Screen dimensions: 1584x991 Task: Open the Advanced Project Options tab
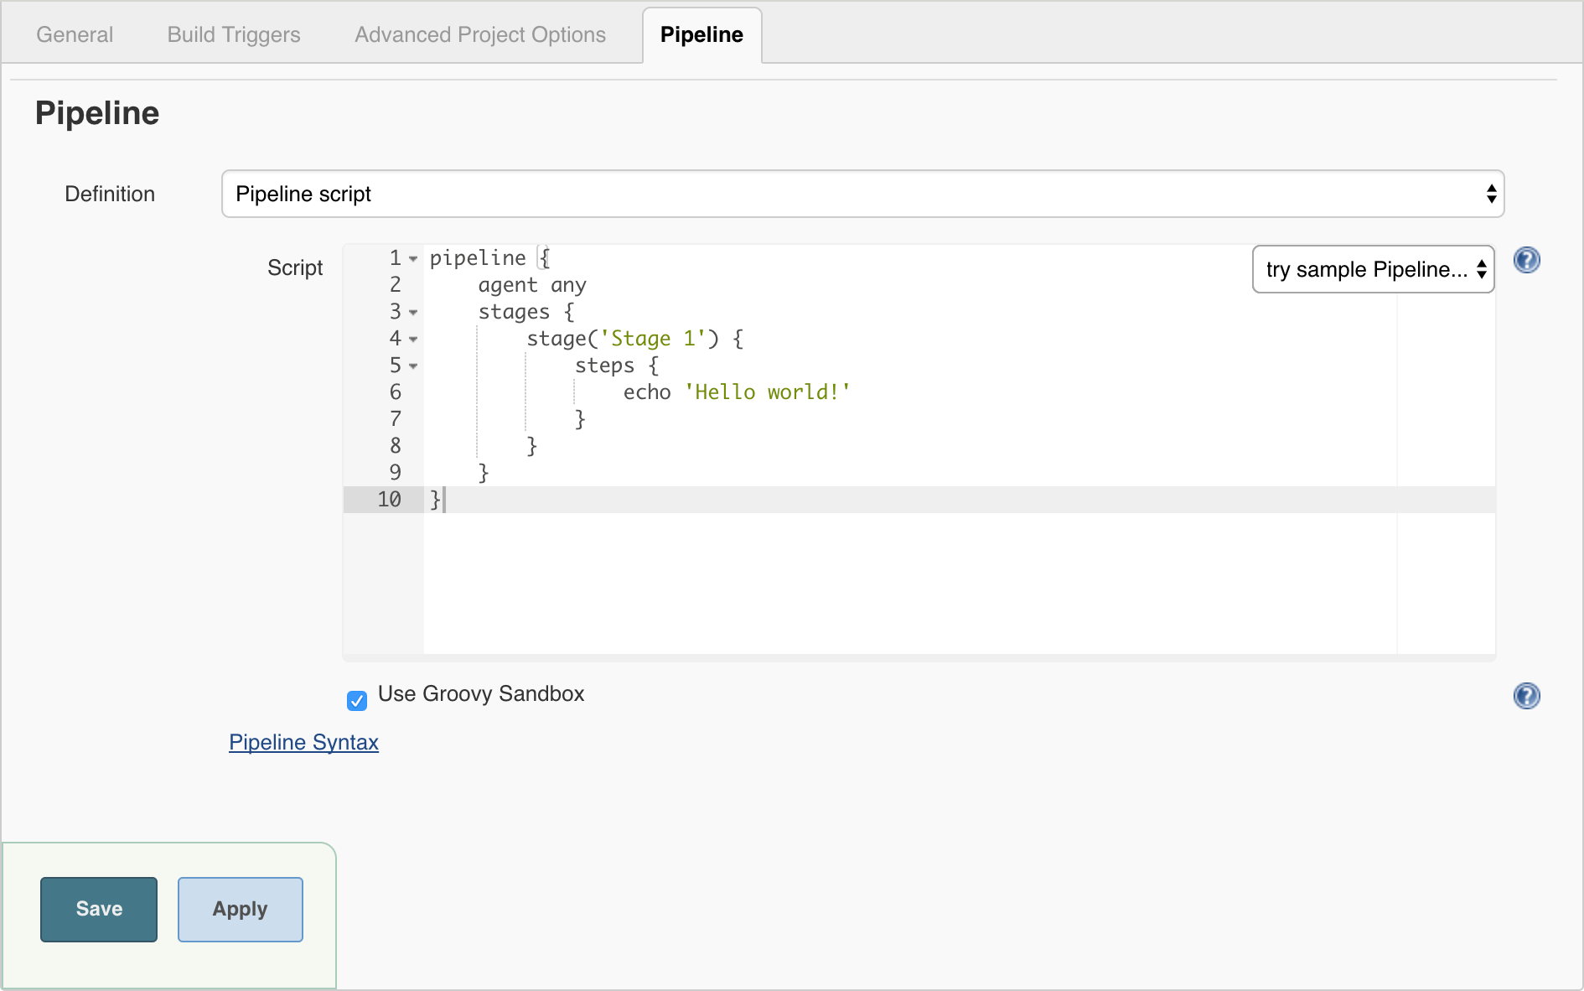pyautogui.click(x=480, y=34)
